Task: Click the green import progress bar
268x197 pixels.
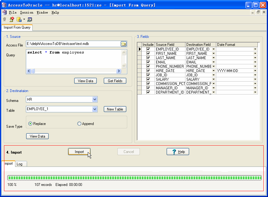Action: coord(134,178)
